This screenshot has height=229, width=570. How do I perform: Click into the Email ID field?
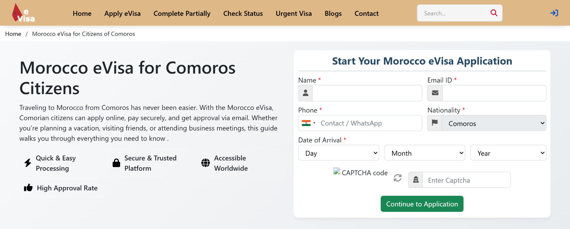(x=494, y=93)
